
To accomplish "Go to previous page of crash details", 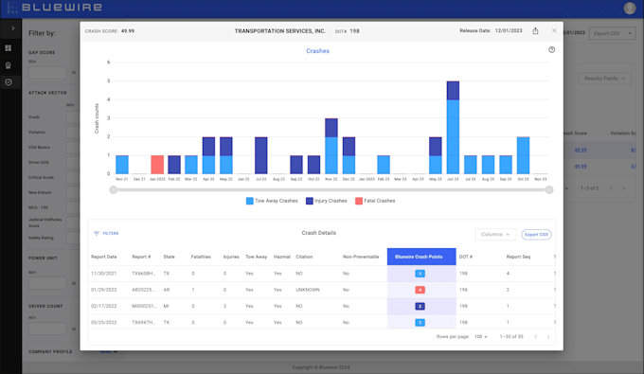I will (x=536, y=337).
